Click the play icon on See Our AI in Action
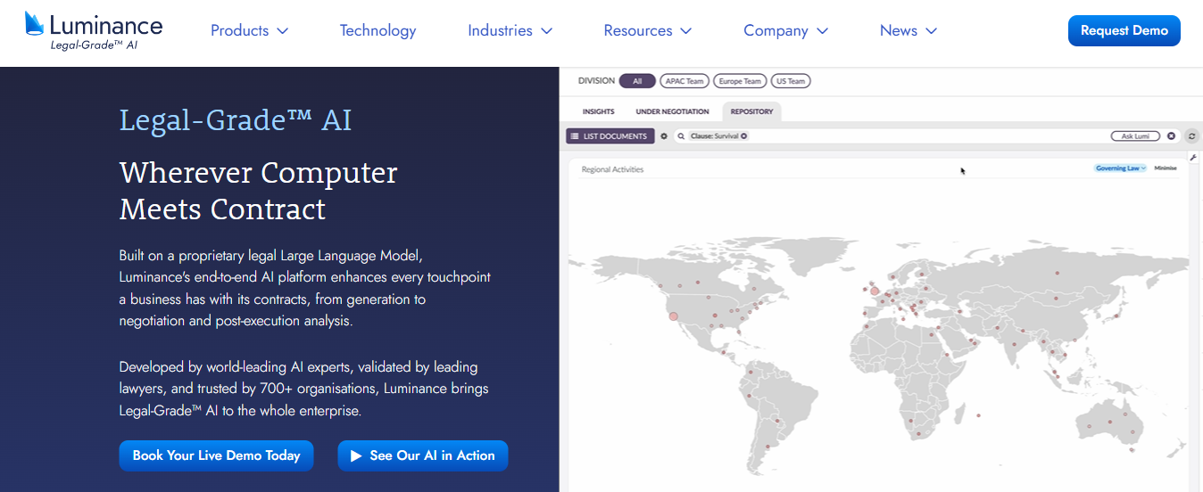1203x492 pixels. click(356, 455)
